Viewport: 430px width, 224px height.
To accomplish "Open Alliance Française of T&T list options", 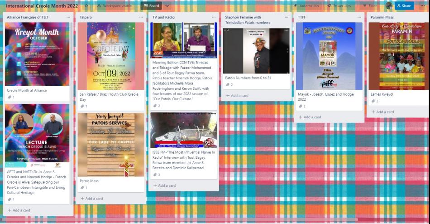I will coord(68,17).
